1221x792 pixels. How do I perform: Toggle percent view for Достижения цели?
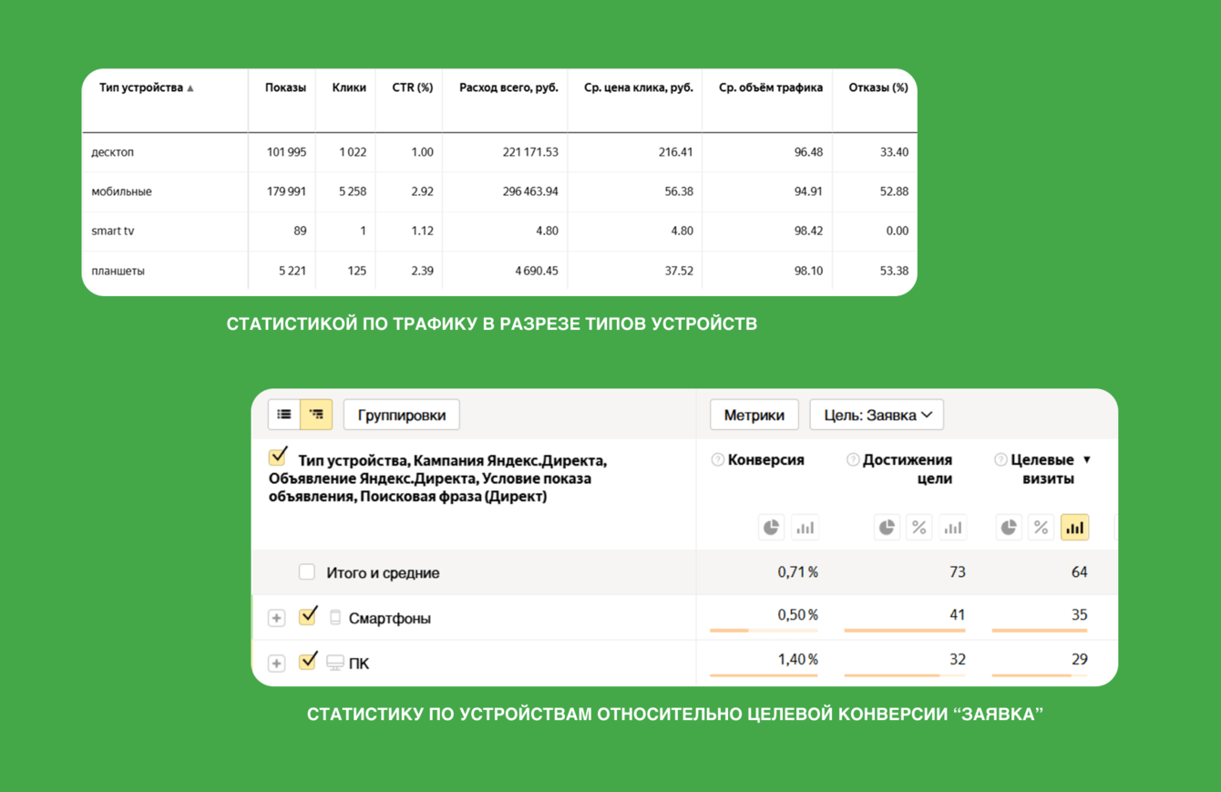[x=919, y=527]
